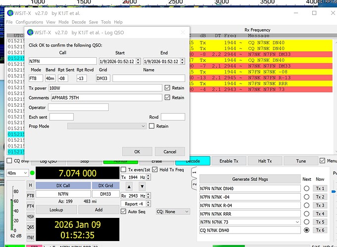Select the FT8 mode button
The image size is (337, 247).
tap(30, 196)
